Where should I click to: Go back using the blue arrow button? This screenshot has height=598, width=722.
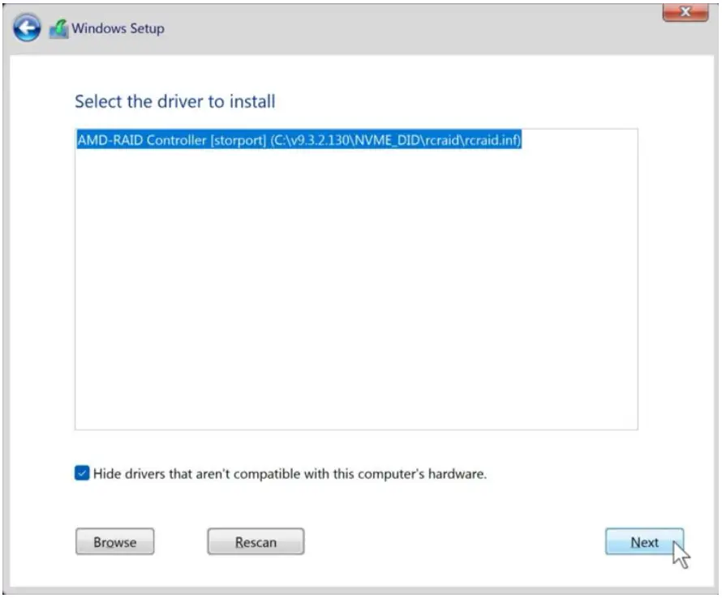pos(27,28)
